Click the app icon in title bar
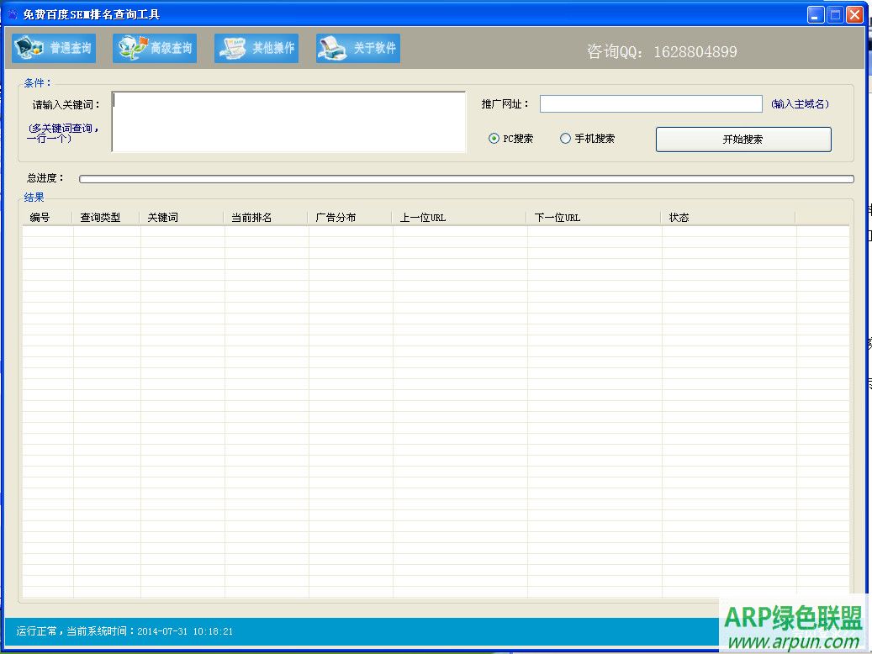872x654 pixels. (x=12, y=14)
